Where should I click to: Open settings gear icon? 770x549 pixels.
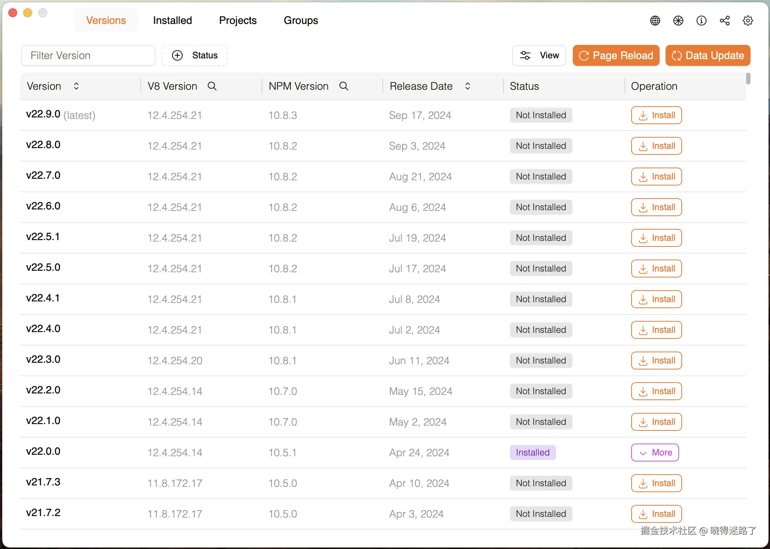click(x=748, y=21)
